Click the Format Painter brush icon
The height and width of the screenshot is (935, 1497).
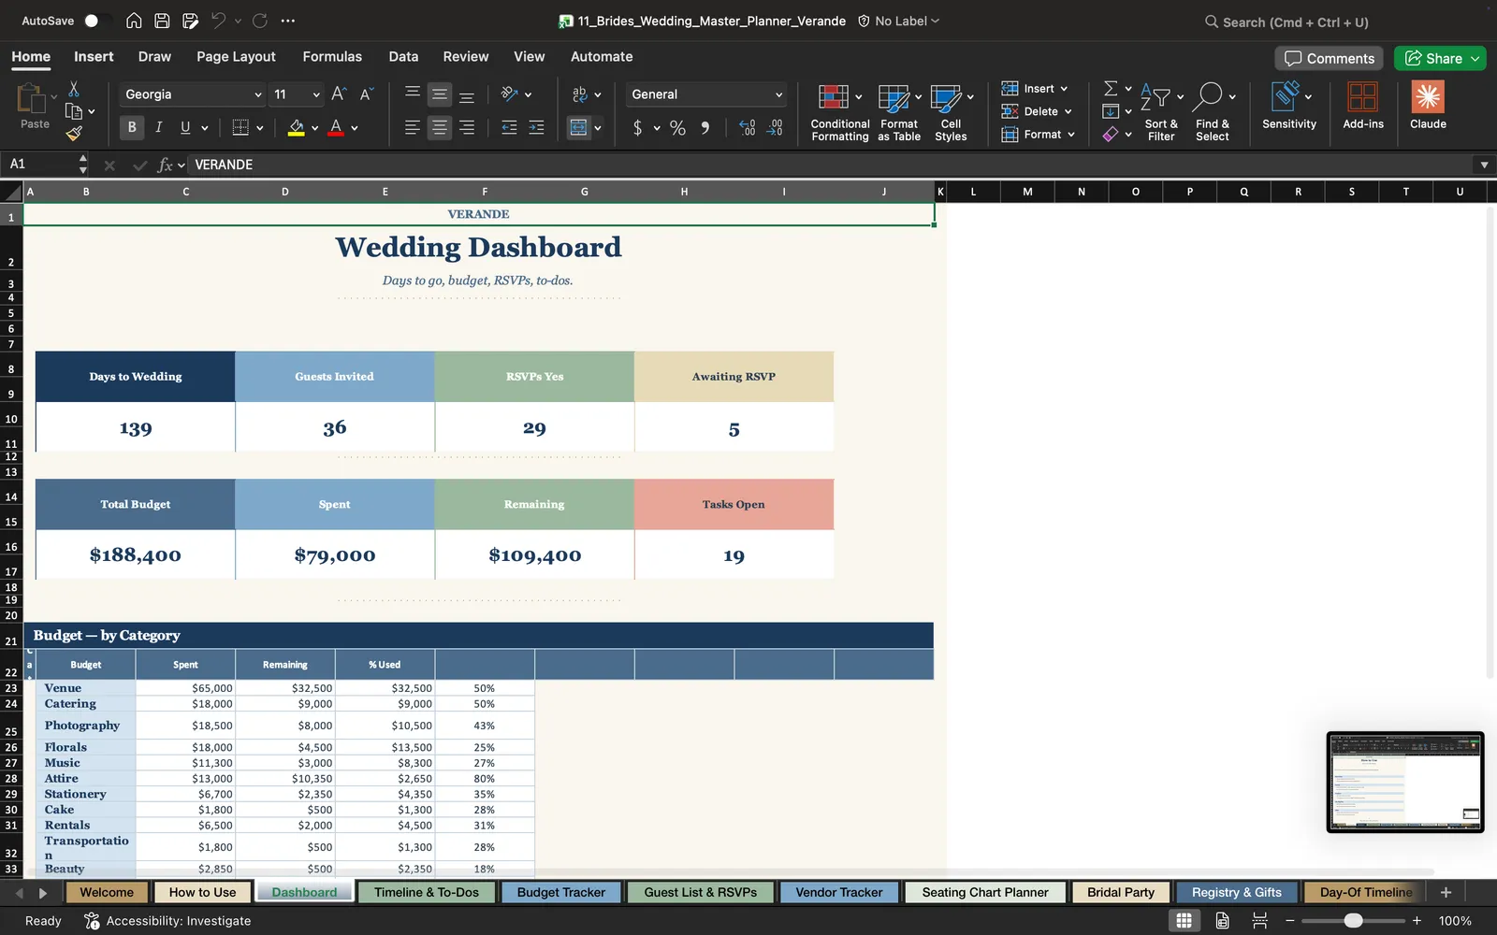[74, 134]
